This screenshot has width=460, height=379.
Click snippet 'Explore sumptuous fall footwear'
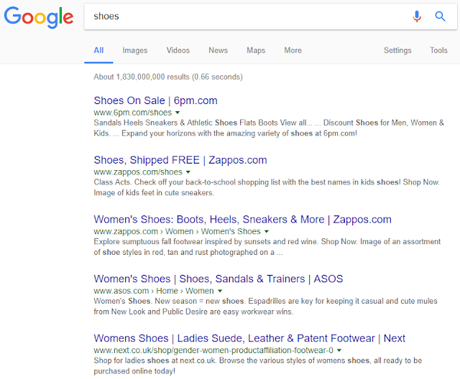[267, 247]
